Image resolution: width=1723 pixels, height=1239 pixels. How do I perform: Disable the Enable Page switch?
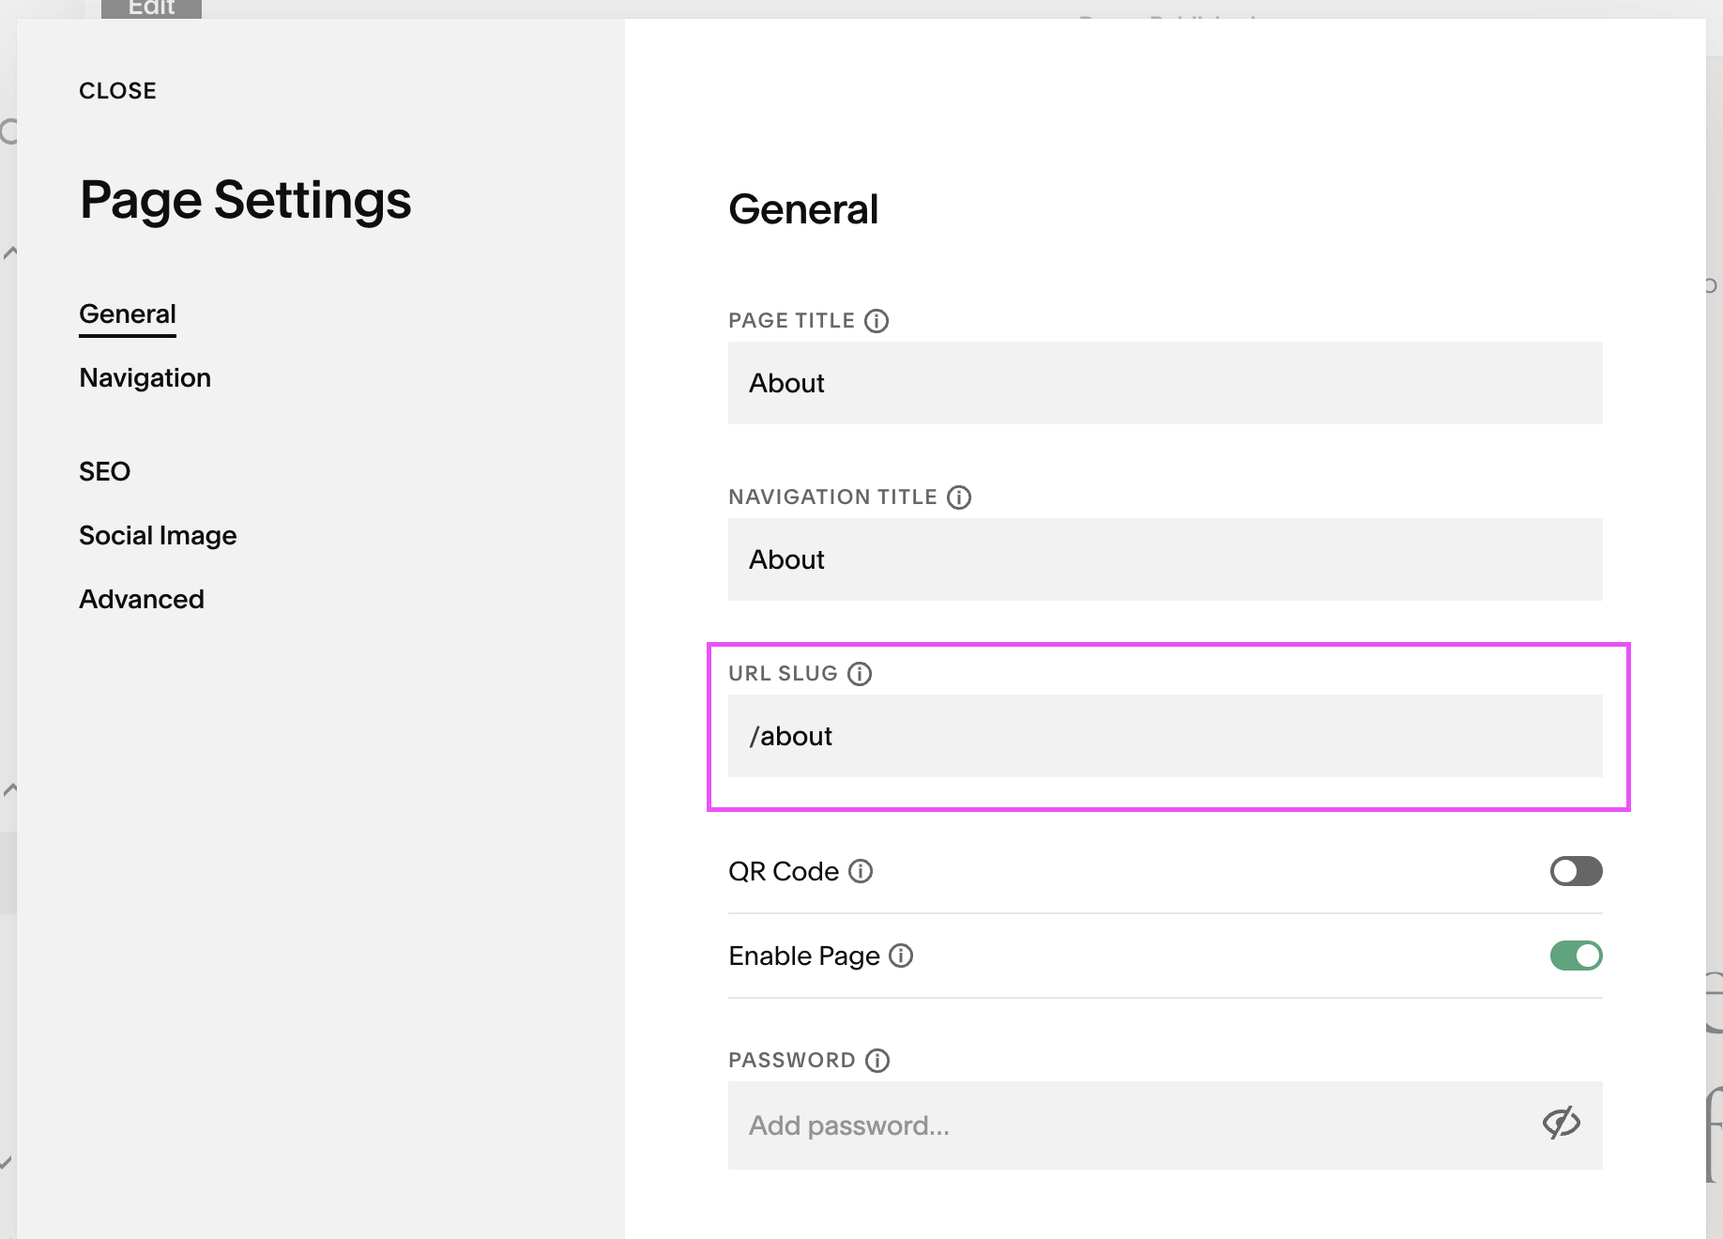tap(1576, 956)
